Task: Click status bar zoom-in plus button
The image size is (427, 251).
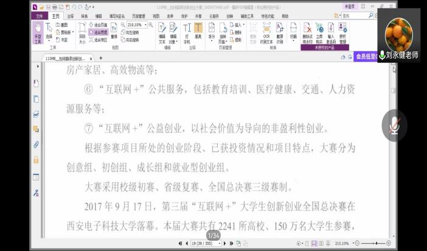Action: [x=389, y=243]
